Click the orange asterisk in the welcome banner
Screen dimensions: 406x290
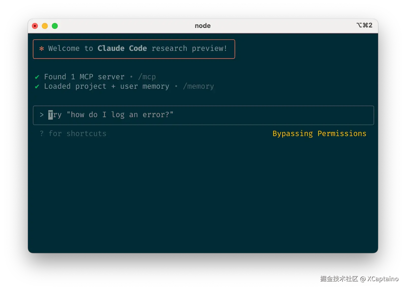click(x=42, y=48)
